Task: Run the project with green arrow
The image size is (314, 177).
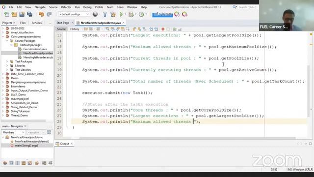Action: [121, 14]
